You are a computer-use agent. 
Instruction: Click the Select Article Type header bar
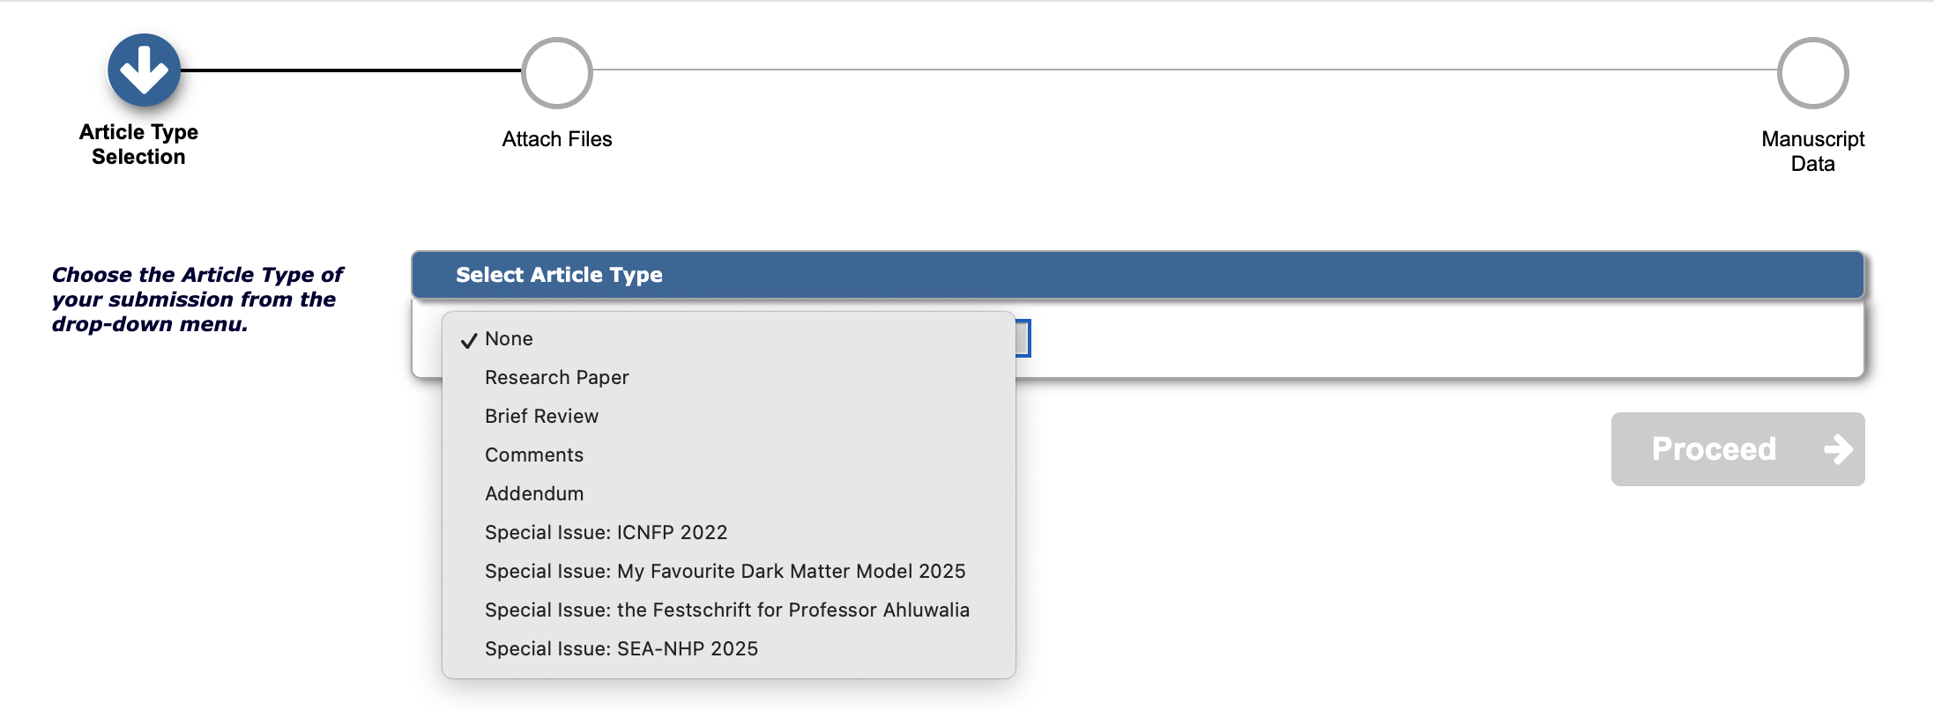click(1137, 275)
